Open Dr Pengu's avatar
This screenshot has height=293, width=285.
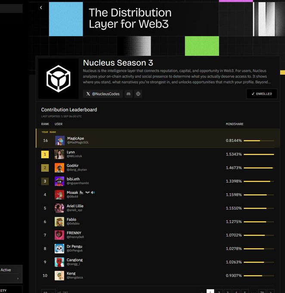point(59,249)
